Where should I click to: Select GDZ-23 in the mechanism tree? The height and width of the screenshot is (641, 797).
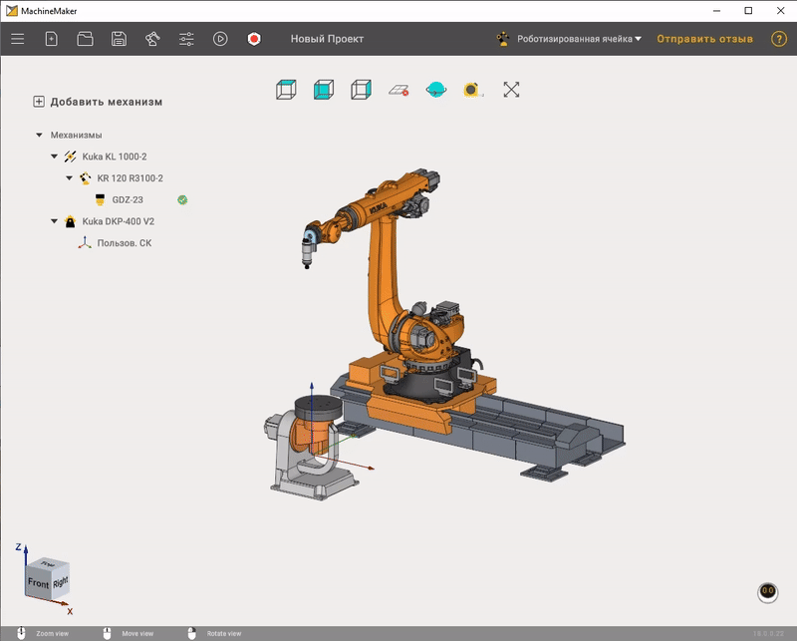pos(127,199)
